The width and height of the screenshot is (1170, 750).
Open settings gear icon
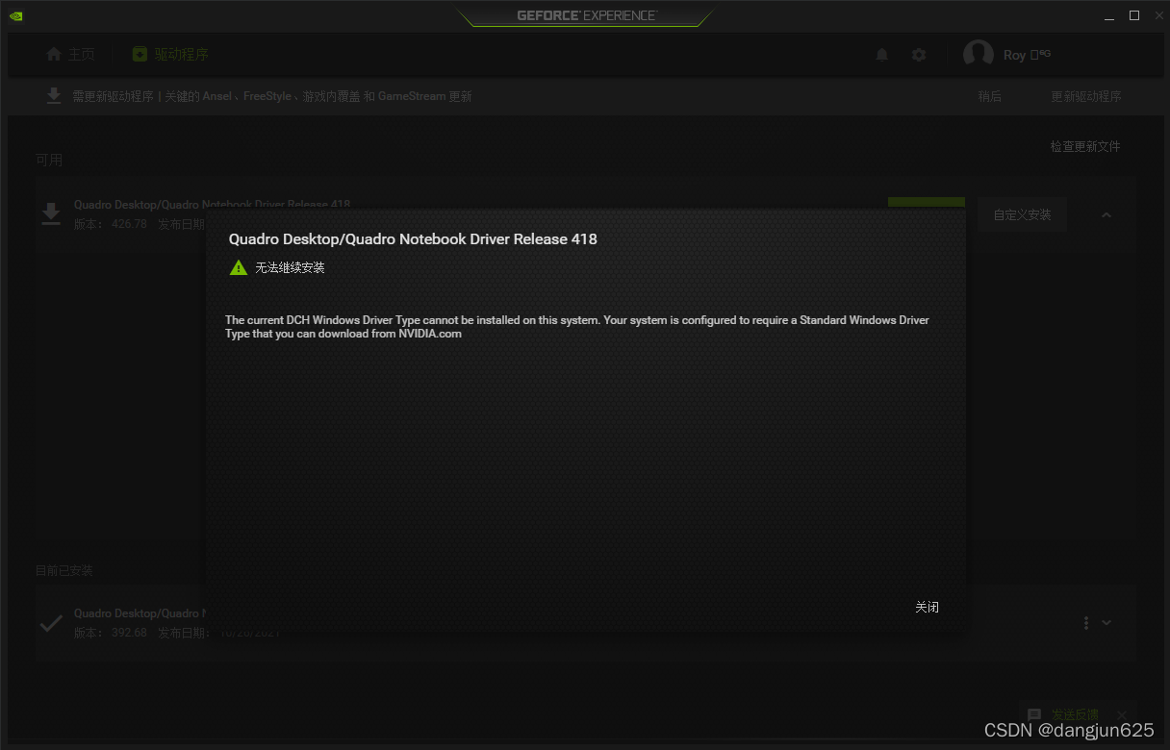(x=919, y=55)
